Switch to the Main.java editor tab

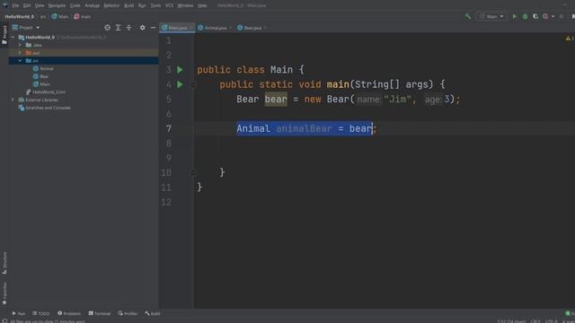pos(177,28)
